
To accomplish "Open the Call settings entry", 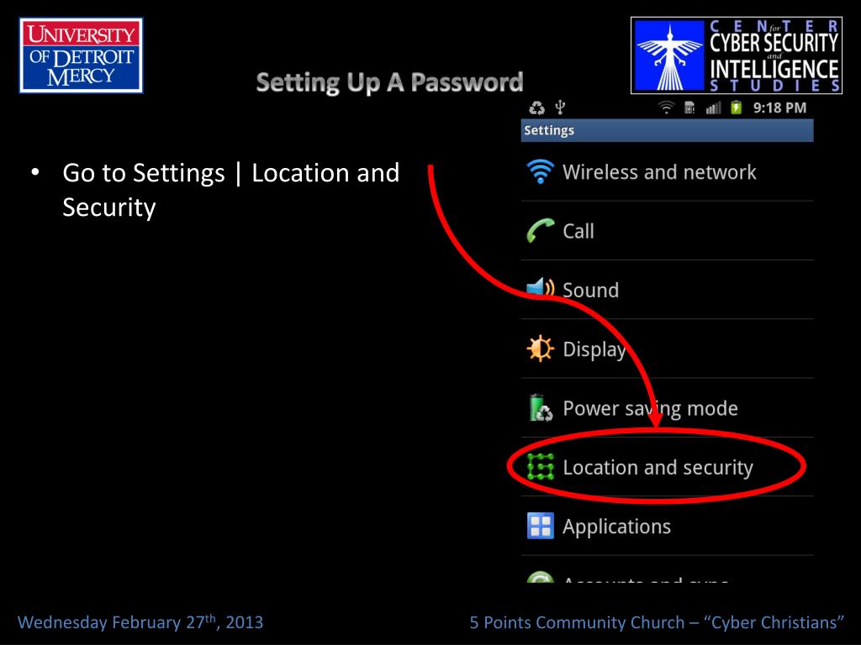I will pyautogui.click(x=667, y=231).
